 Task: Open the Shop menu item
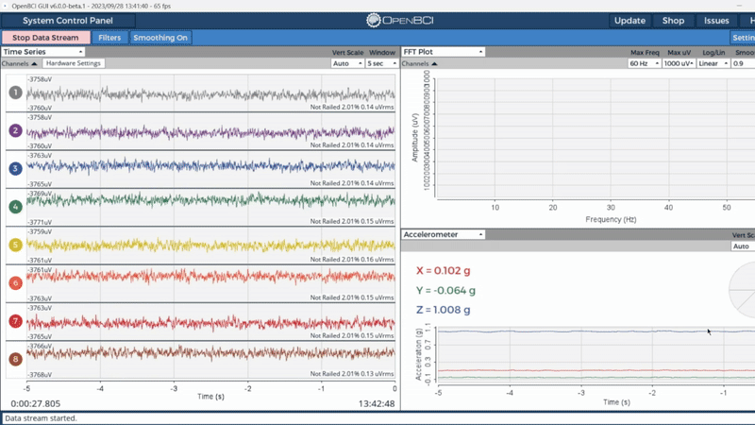(673, 20)
